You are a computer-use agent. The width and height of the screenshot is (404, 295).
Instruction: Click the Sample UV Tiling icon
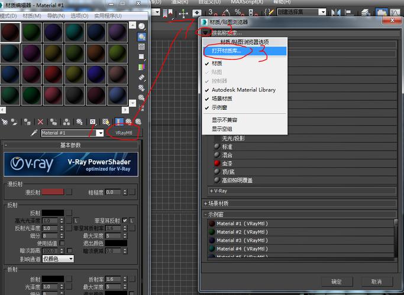click(141, 57)
